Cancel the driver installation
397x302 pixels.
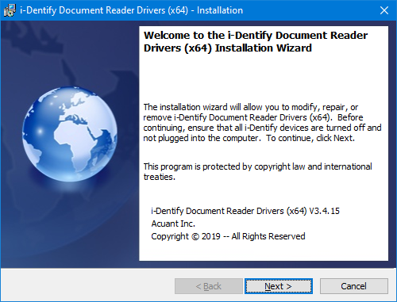[x=354, y=286]
